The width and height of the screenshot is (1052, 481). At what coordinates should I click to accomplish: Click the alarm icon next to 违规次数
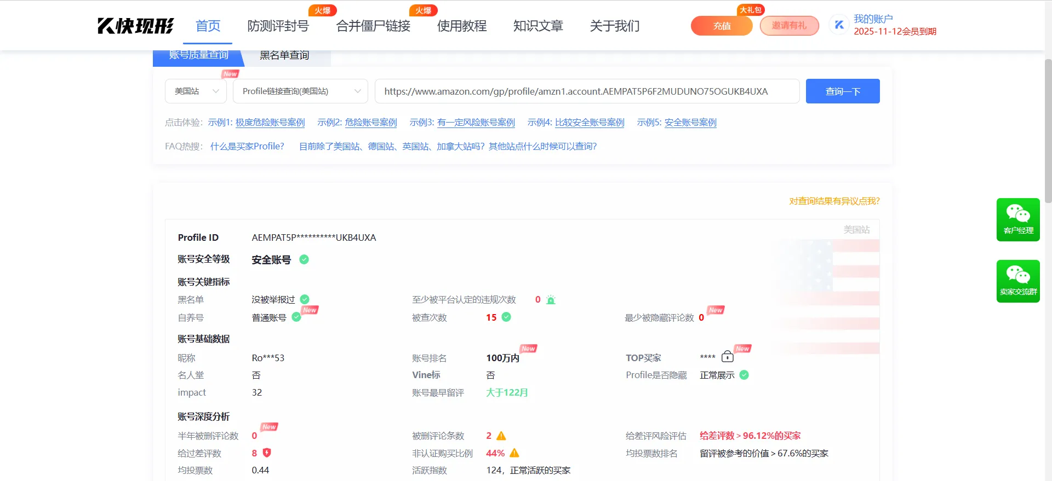[551, 300]
